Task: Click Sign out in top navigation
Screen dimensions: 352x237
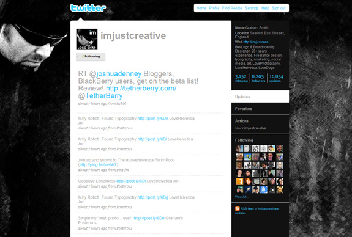Action: coord(279,8)
